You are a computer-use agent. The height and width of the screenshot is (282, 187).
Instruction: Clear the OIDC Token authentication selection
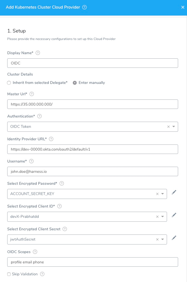click(168, 127)
